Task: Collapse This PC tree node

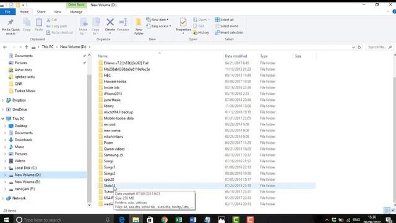Action: coord(2,118)
